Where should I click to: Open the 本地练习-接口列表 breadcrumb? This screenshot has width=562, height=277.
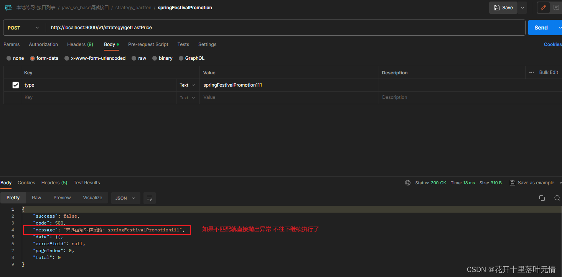tap(36, 8)
